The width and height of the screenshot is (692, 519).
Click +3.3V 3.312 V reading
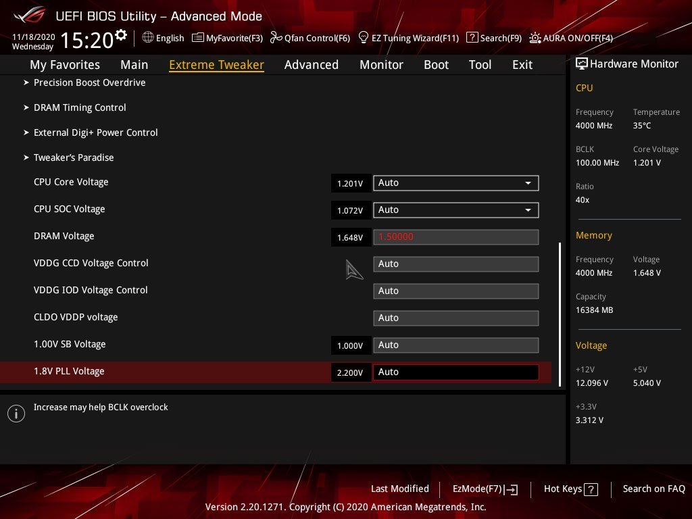(589, 420)
